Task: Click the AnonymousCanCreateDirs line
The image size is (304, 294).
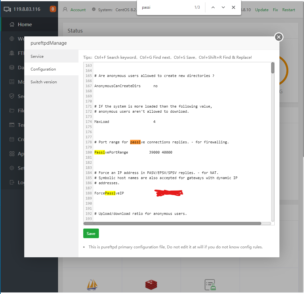Action: [126, 86]
